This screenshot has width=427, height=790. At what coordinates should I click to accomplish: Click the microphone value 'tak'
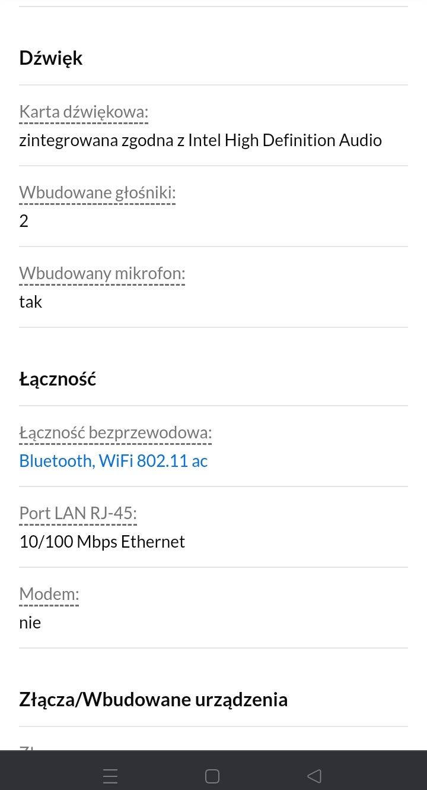click(x=31, y=302)
